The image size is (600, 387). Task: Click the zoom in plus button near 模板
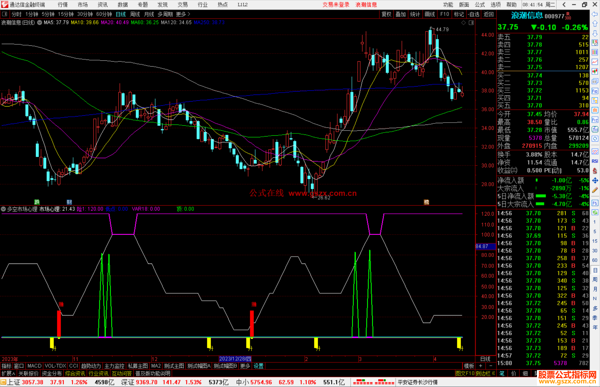tap(481, 366)
